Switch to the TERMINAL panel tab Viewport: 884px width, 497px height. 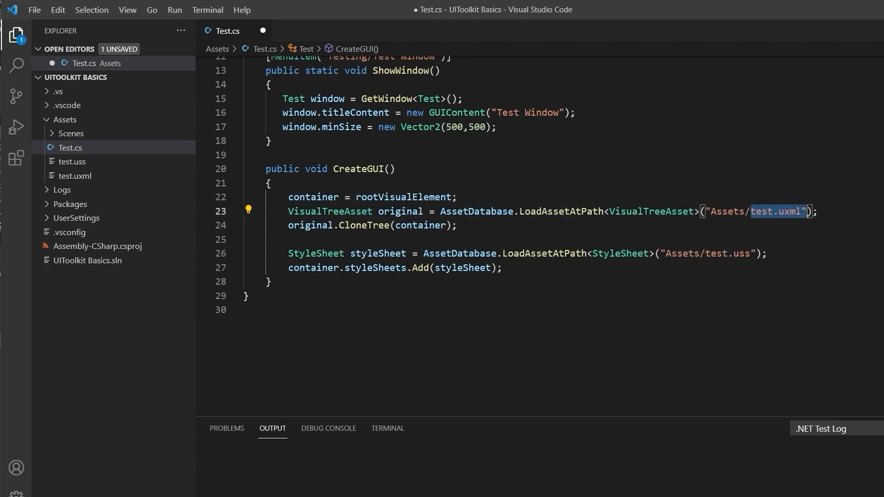pyautogui.click(x=388, y=428)
